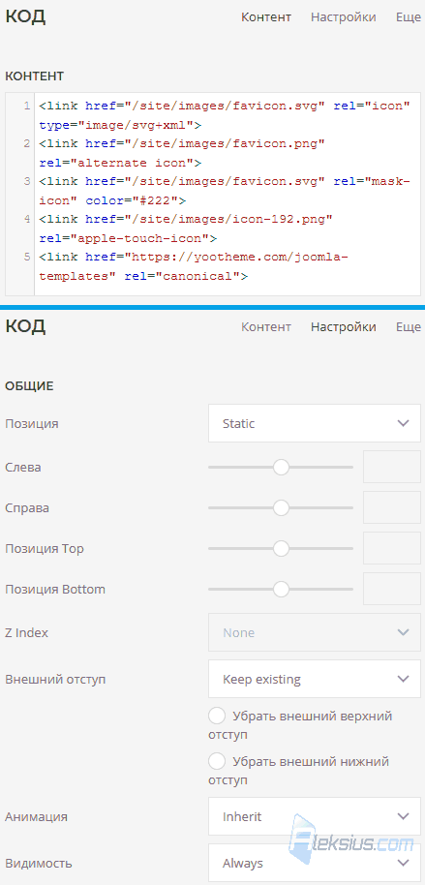Image resolution: width=425 pixels, height=885 pixels.
Task: Click code line 4 icon-192.png link tag
Action: pos(186,229)
